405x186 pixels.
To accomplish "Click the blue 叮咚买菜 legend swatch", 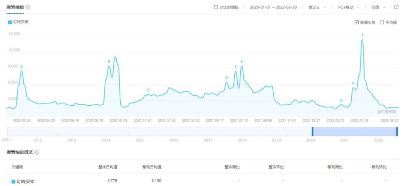I will pos(10,22).
